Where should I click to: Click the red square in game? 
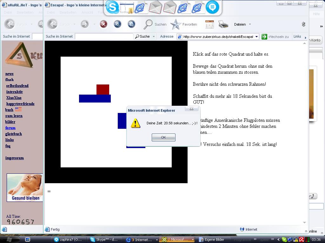(103, 90)
